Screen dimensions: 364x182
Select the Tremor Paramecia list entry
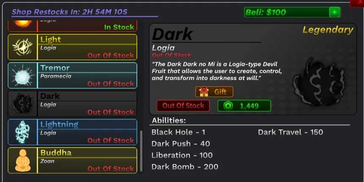coord(72,75)
